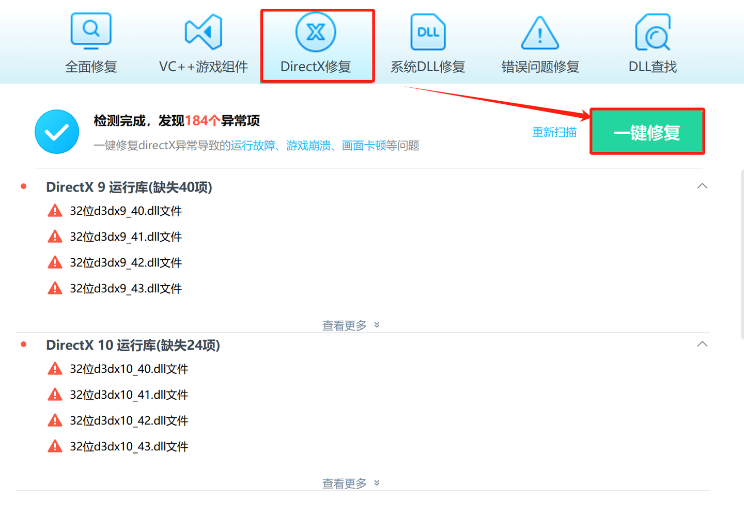
Task: Open the 错误问题修复 warning triangle icon
Action: [539, 33]
